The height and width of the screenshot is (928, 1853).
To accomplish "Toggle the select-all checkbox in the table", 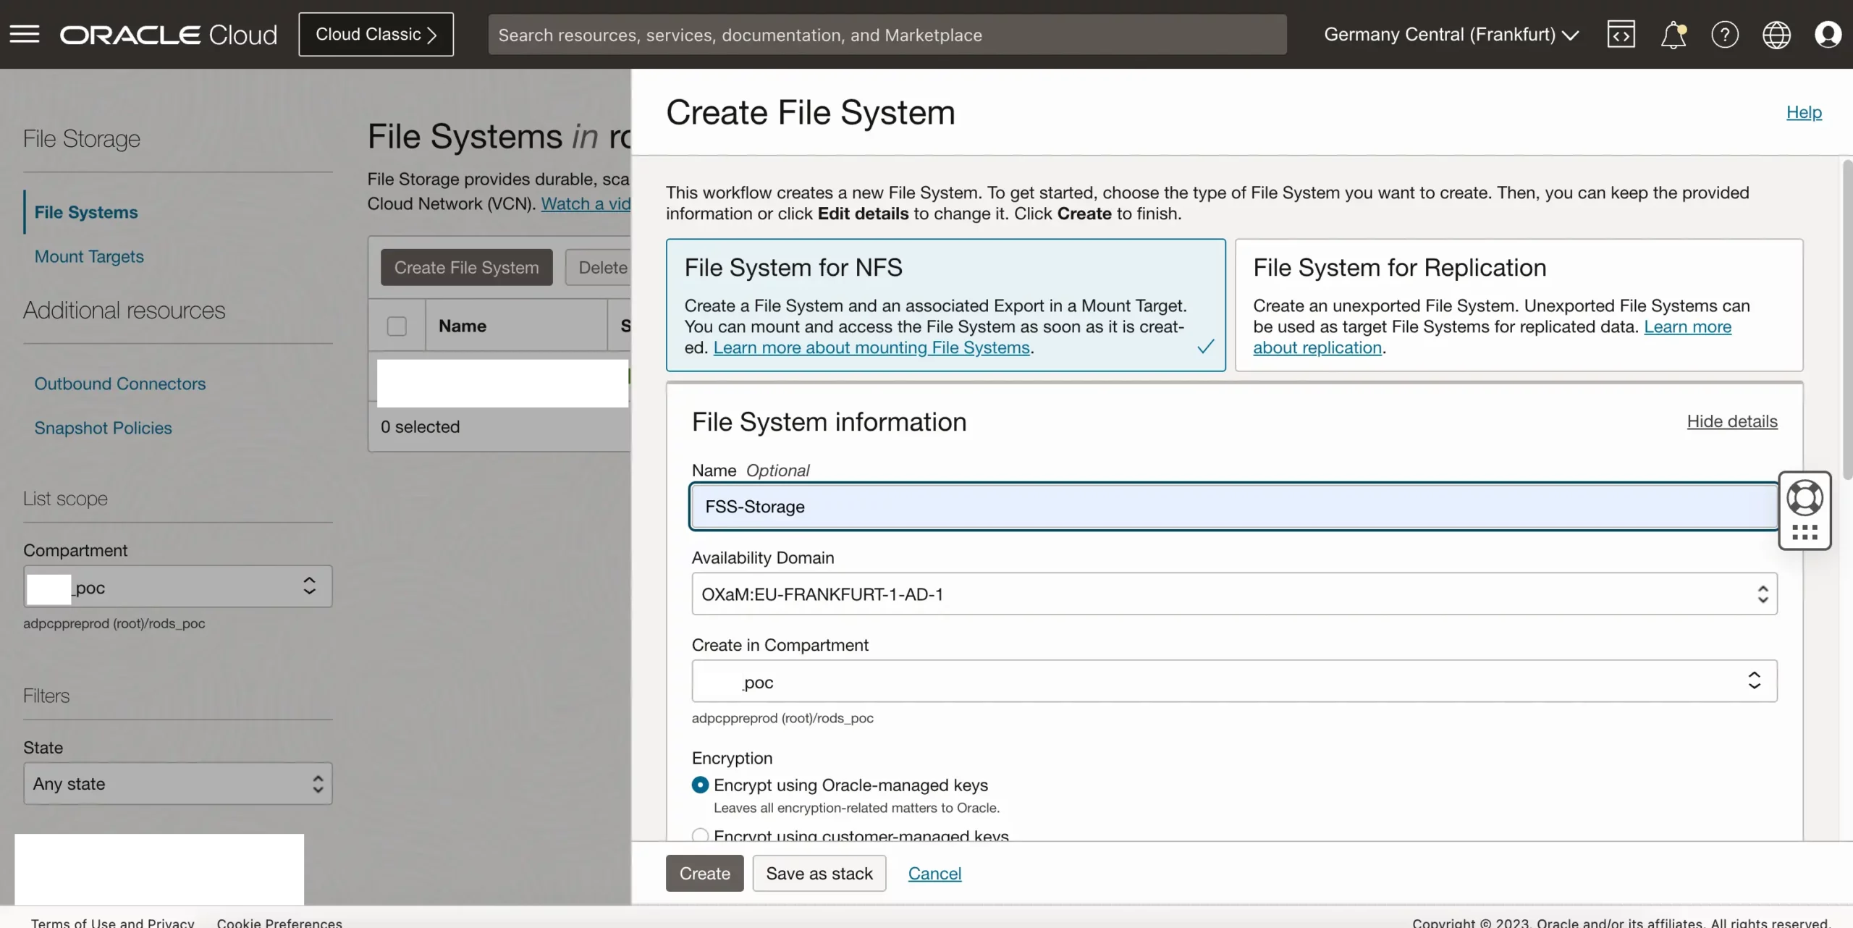I will click(396, 326).
